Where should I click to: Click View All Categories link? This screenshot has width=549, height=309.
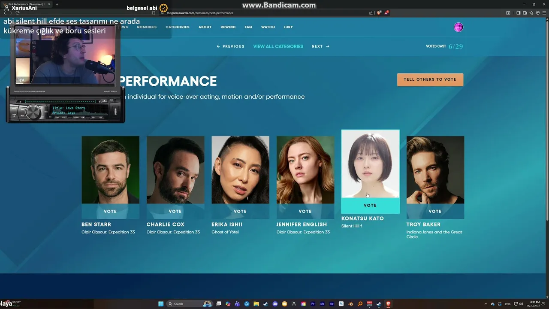tap(278, 46)
